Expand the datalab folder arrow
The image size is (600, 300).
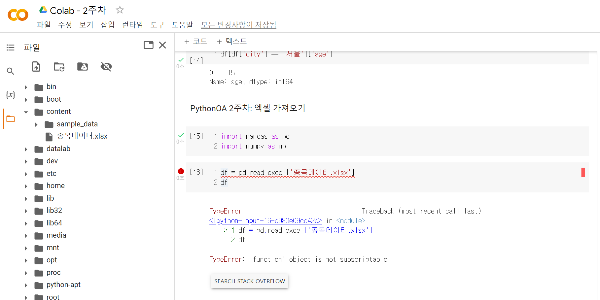26,149
